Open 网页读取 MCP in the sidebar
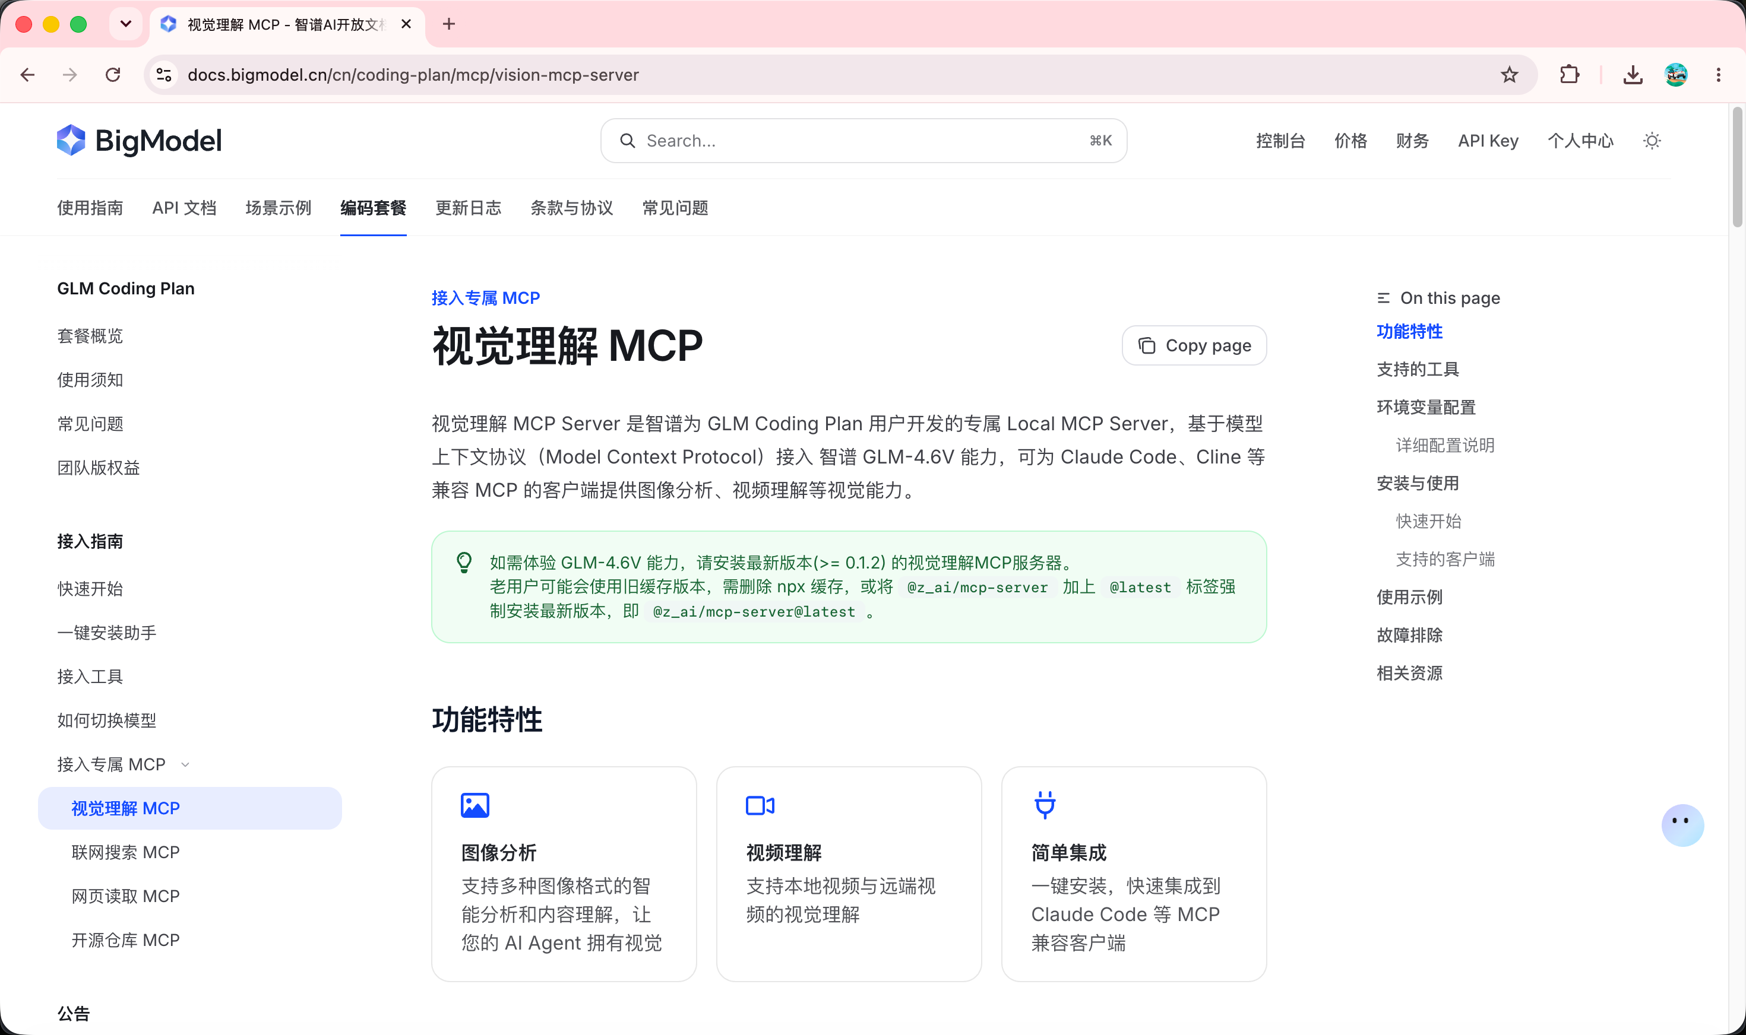 tap(126, 896)
